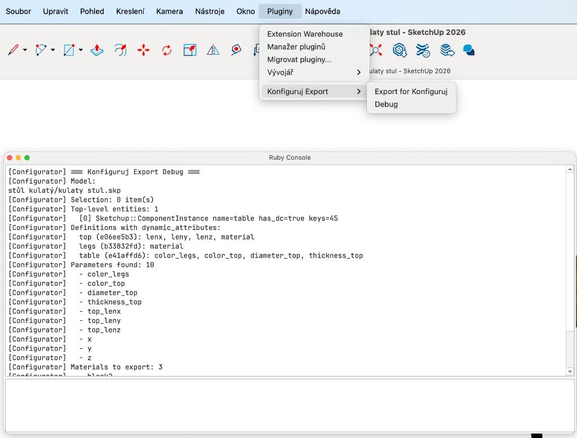Click the Ruby Console title bar
The image size is (577, 438).
tap(290, 157)
